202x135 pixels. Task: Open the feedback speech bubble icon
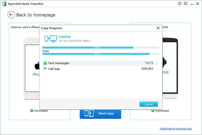180,3
